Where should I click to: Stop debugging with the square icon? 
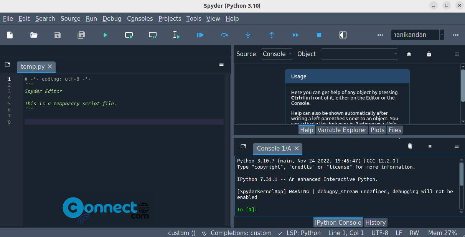point(319,35)
